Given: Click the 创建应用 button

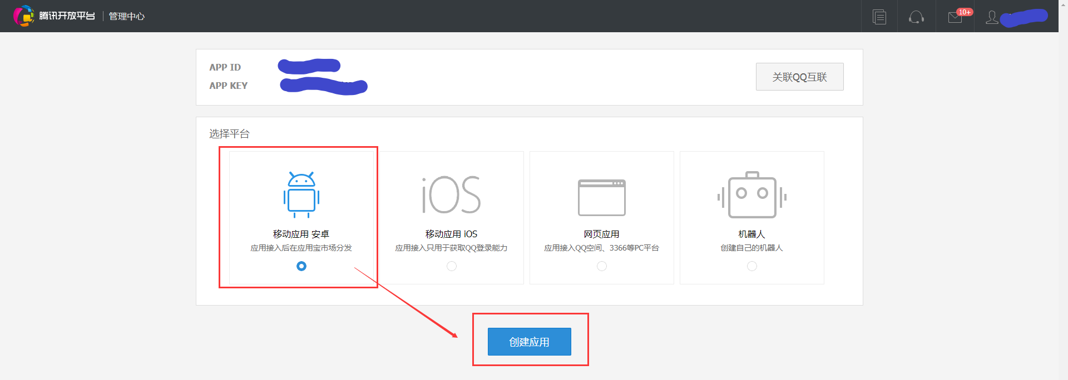Looking at the screenshot, I should tap(530, 342).
